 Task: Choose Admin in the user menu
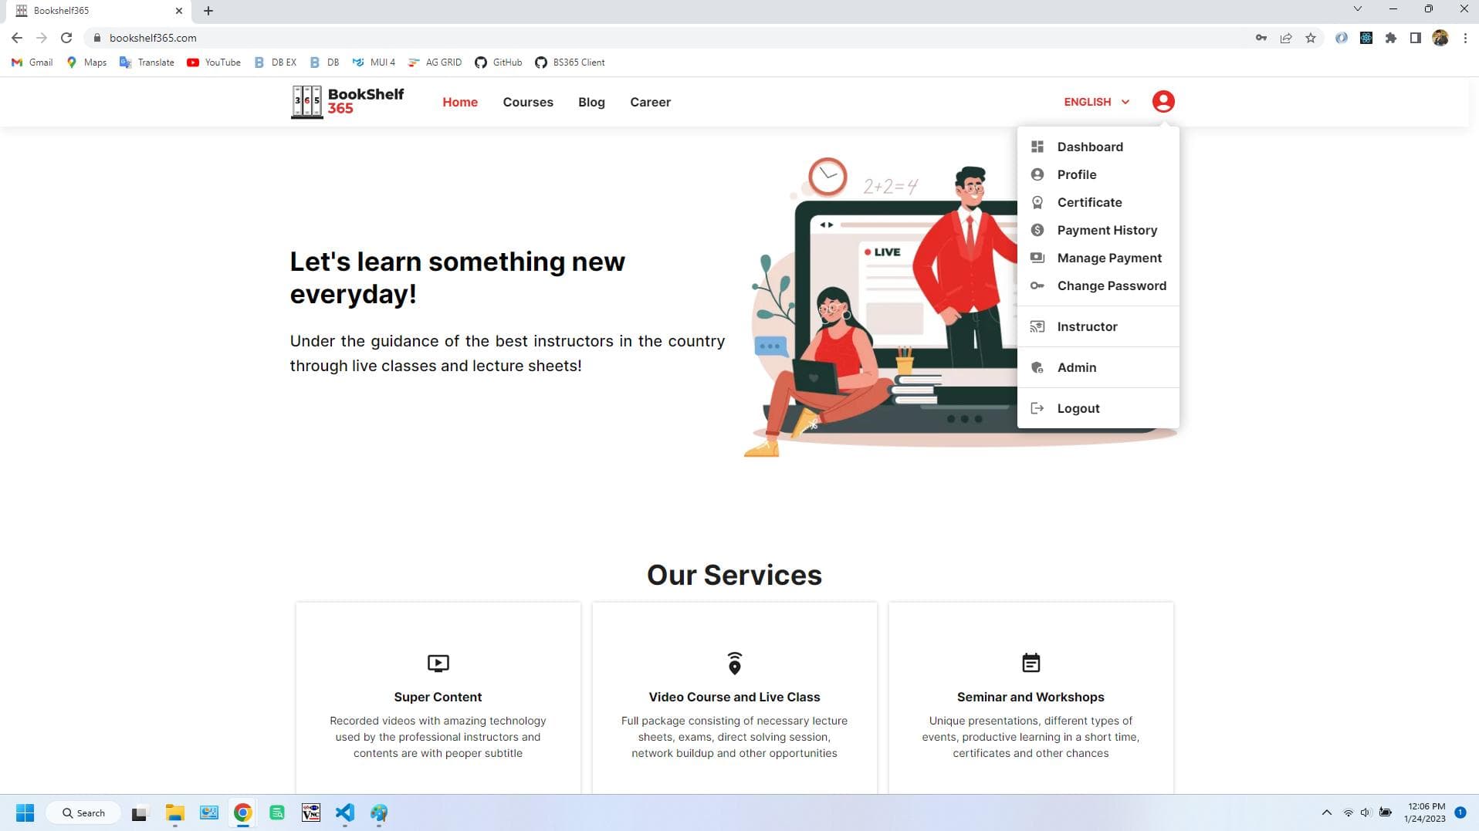[1098, 367]
